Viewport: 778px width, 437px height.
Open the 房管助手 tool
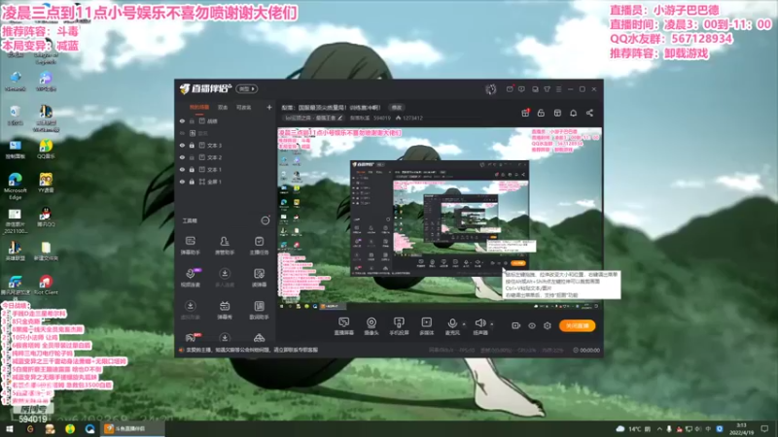[225, 246]
